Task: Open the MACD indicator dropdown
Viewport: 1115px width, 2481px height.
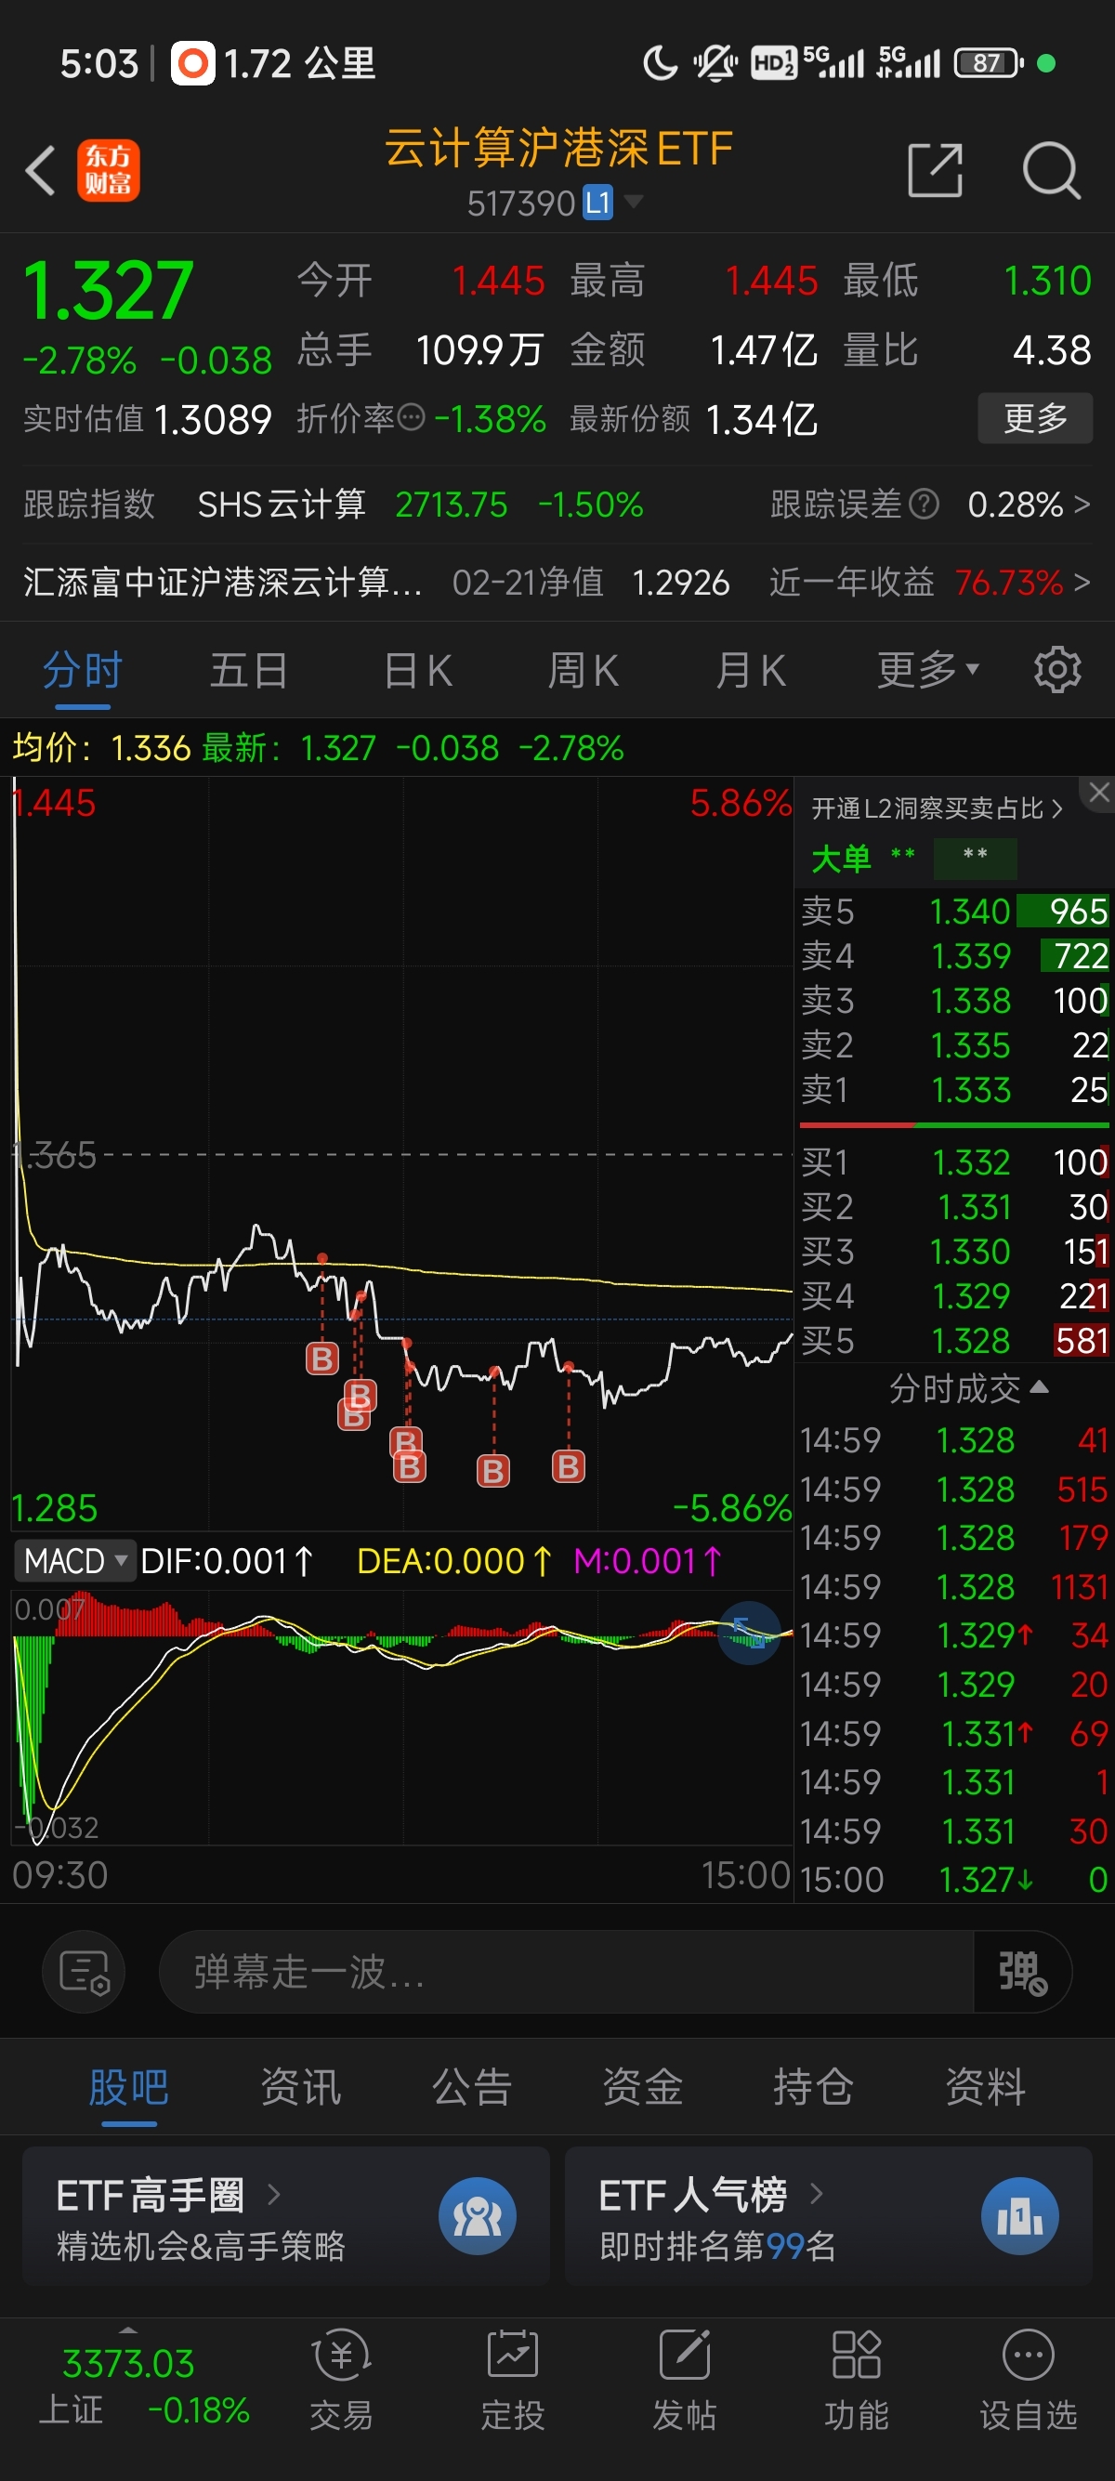Action: (74, 1560)
